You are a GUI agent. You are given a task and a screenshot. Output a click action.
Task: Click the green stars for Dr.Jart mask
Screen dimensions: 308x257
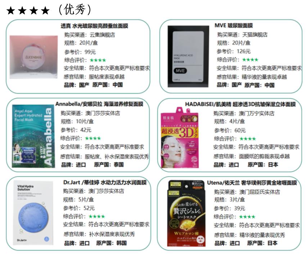click(97, 217)
